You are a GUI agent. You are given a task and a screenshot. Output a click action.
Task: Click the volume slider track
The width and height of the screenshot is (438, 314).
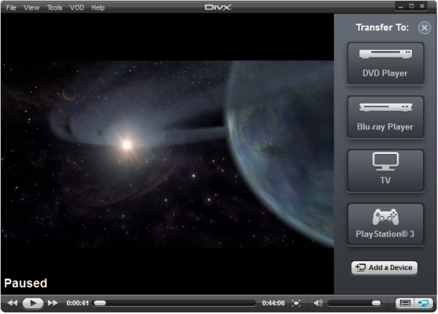[x=354, y=303]
